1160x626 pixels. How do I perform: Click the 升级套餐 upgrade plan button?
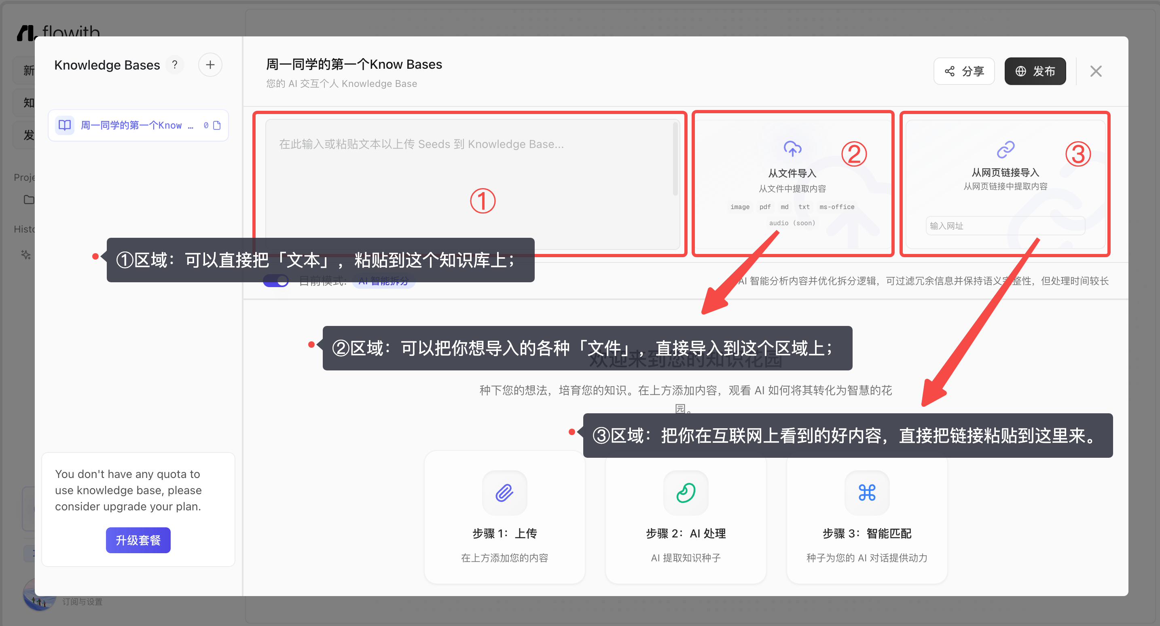pos(138,540)
